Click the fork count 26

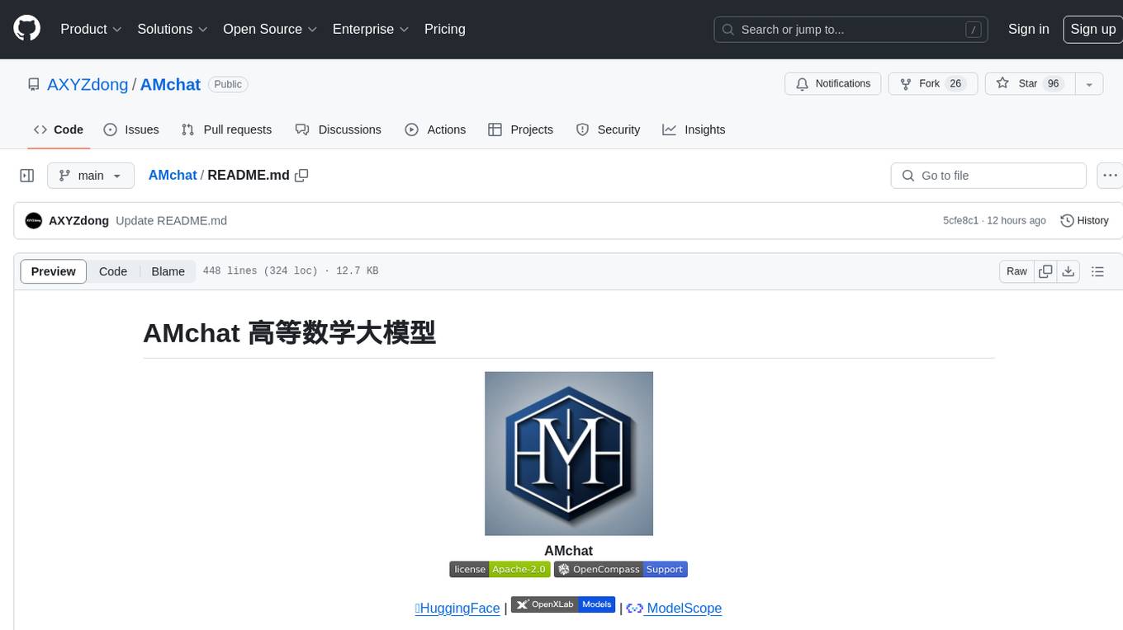point(955,84)
